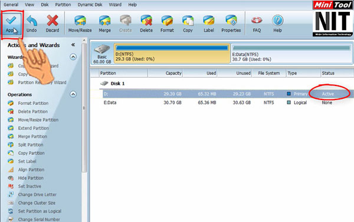Click the Primary type color square
Image resolution: width=354 pixels, height=222 pixels.
tap(289, 94)
